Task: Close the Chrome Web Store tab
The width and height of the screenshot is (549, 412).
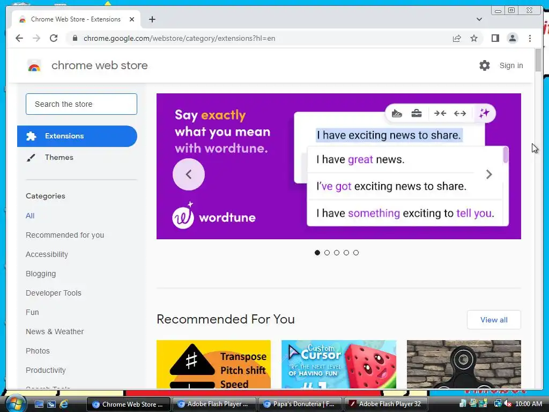Action: pyautogui.click(x=132, y=19)
